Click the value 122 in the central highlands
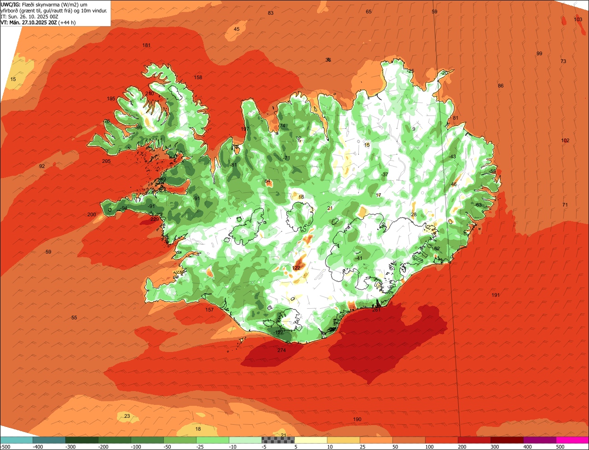589x450 pixels. [296, 268]
